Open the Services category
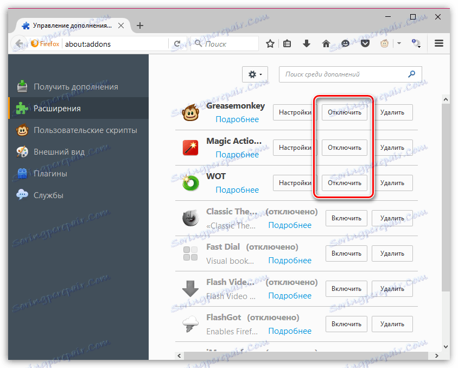458x368 pixels. 78,195
